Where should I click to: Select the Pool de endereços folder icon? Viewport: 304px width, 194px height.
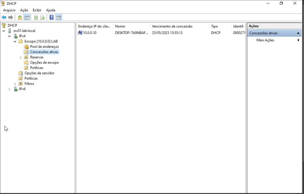point(26,47)
